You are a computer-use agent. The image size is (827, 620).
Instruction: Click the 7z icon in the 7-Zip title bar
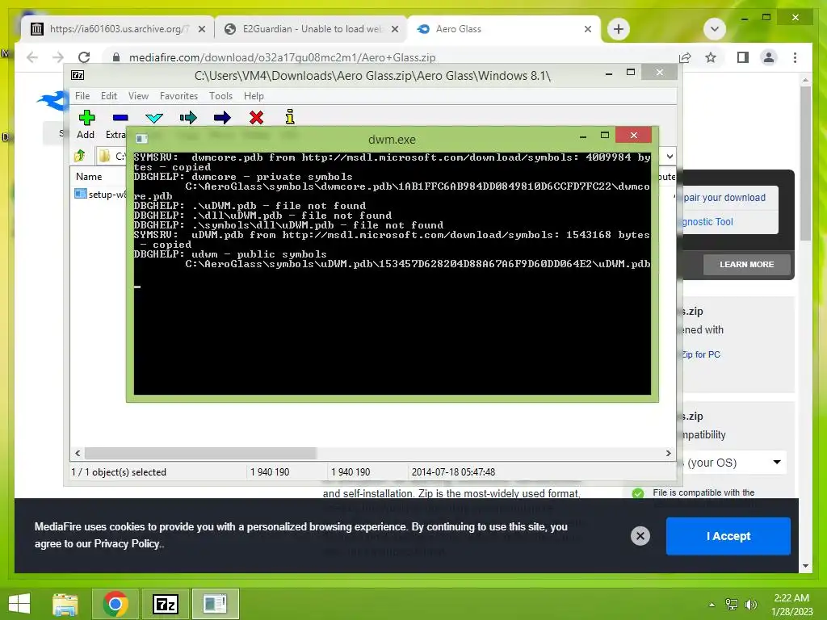click(78, 75)
